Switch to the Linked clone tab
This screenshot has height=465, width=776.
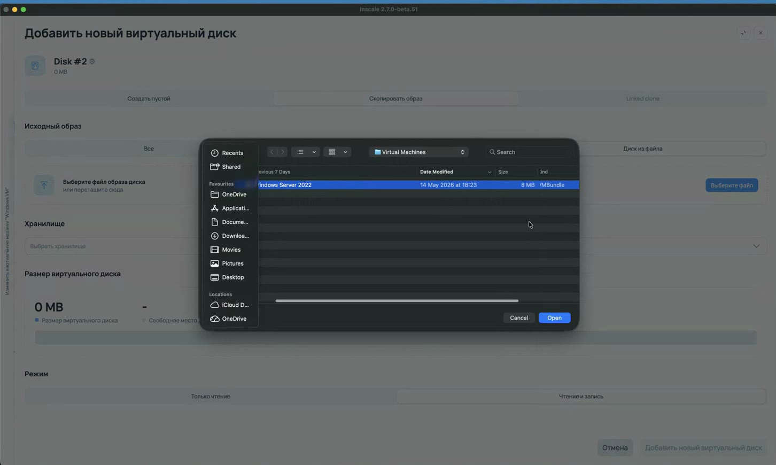(642, 99)
